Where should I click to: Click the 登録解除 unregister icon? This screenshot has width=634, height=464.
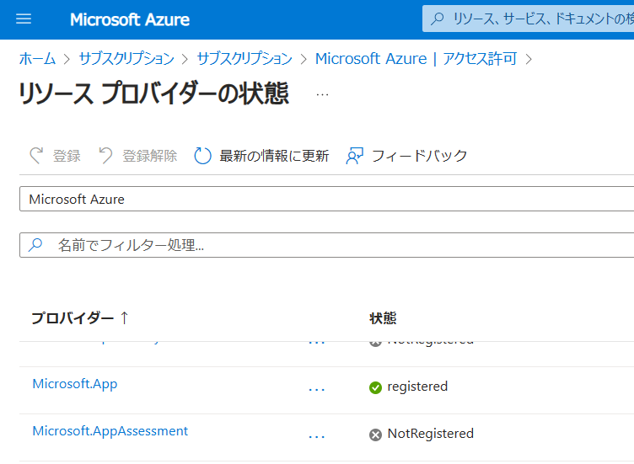(105, 156)
